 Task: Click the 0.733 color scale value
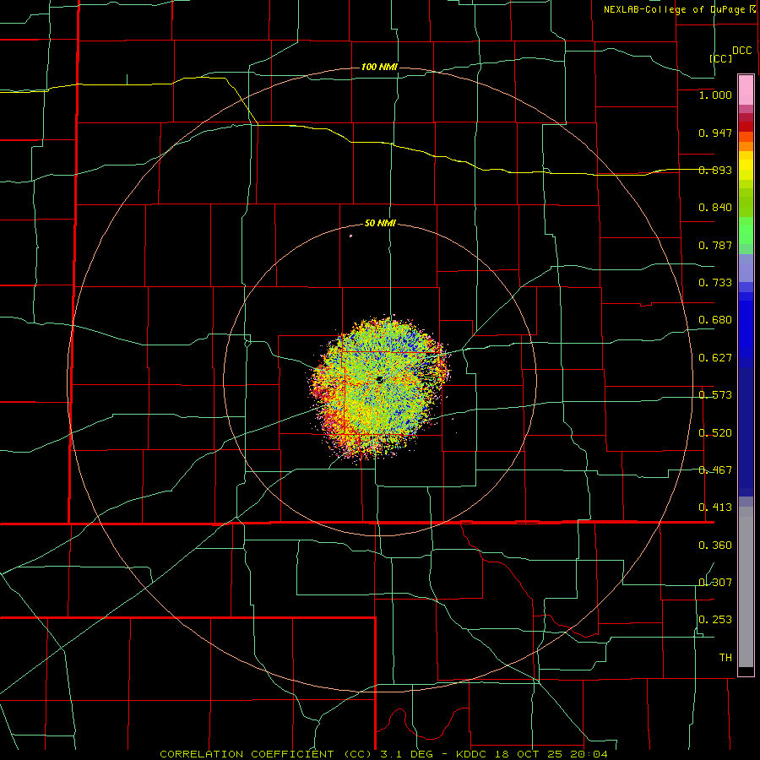point(715,283)
